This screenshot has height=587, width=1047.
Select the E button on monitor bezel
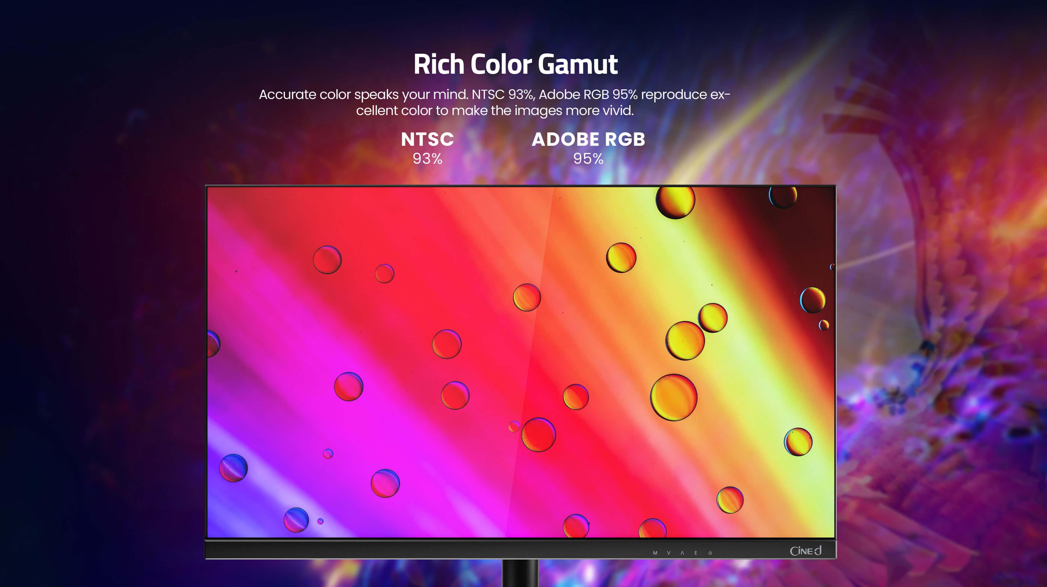click(696, 553)
